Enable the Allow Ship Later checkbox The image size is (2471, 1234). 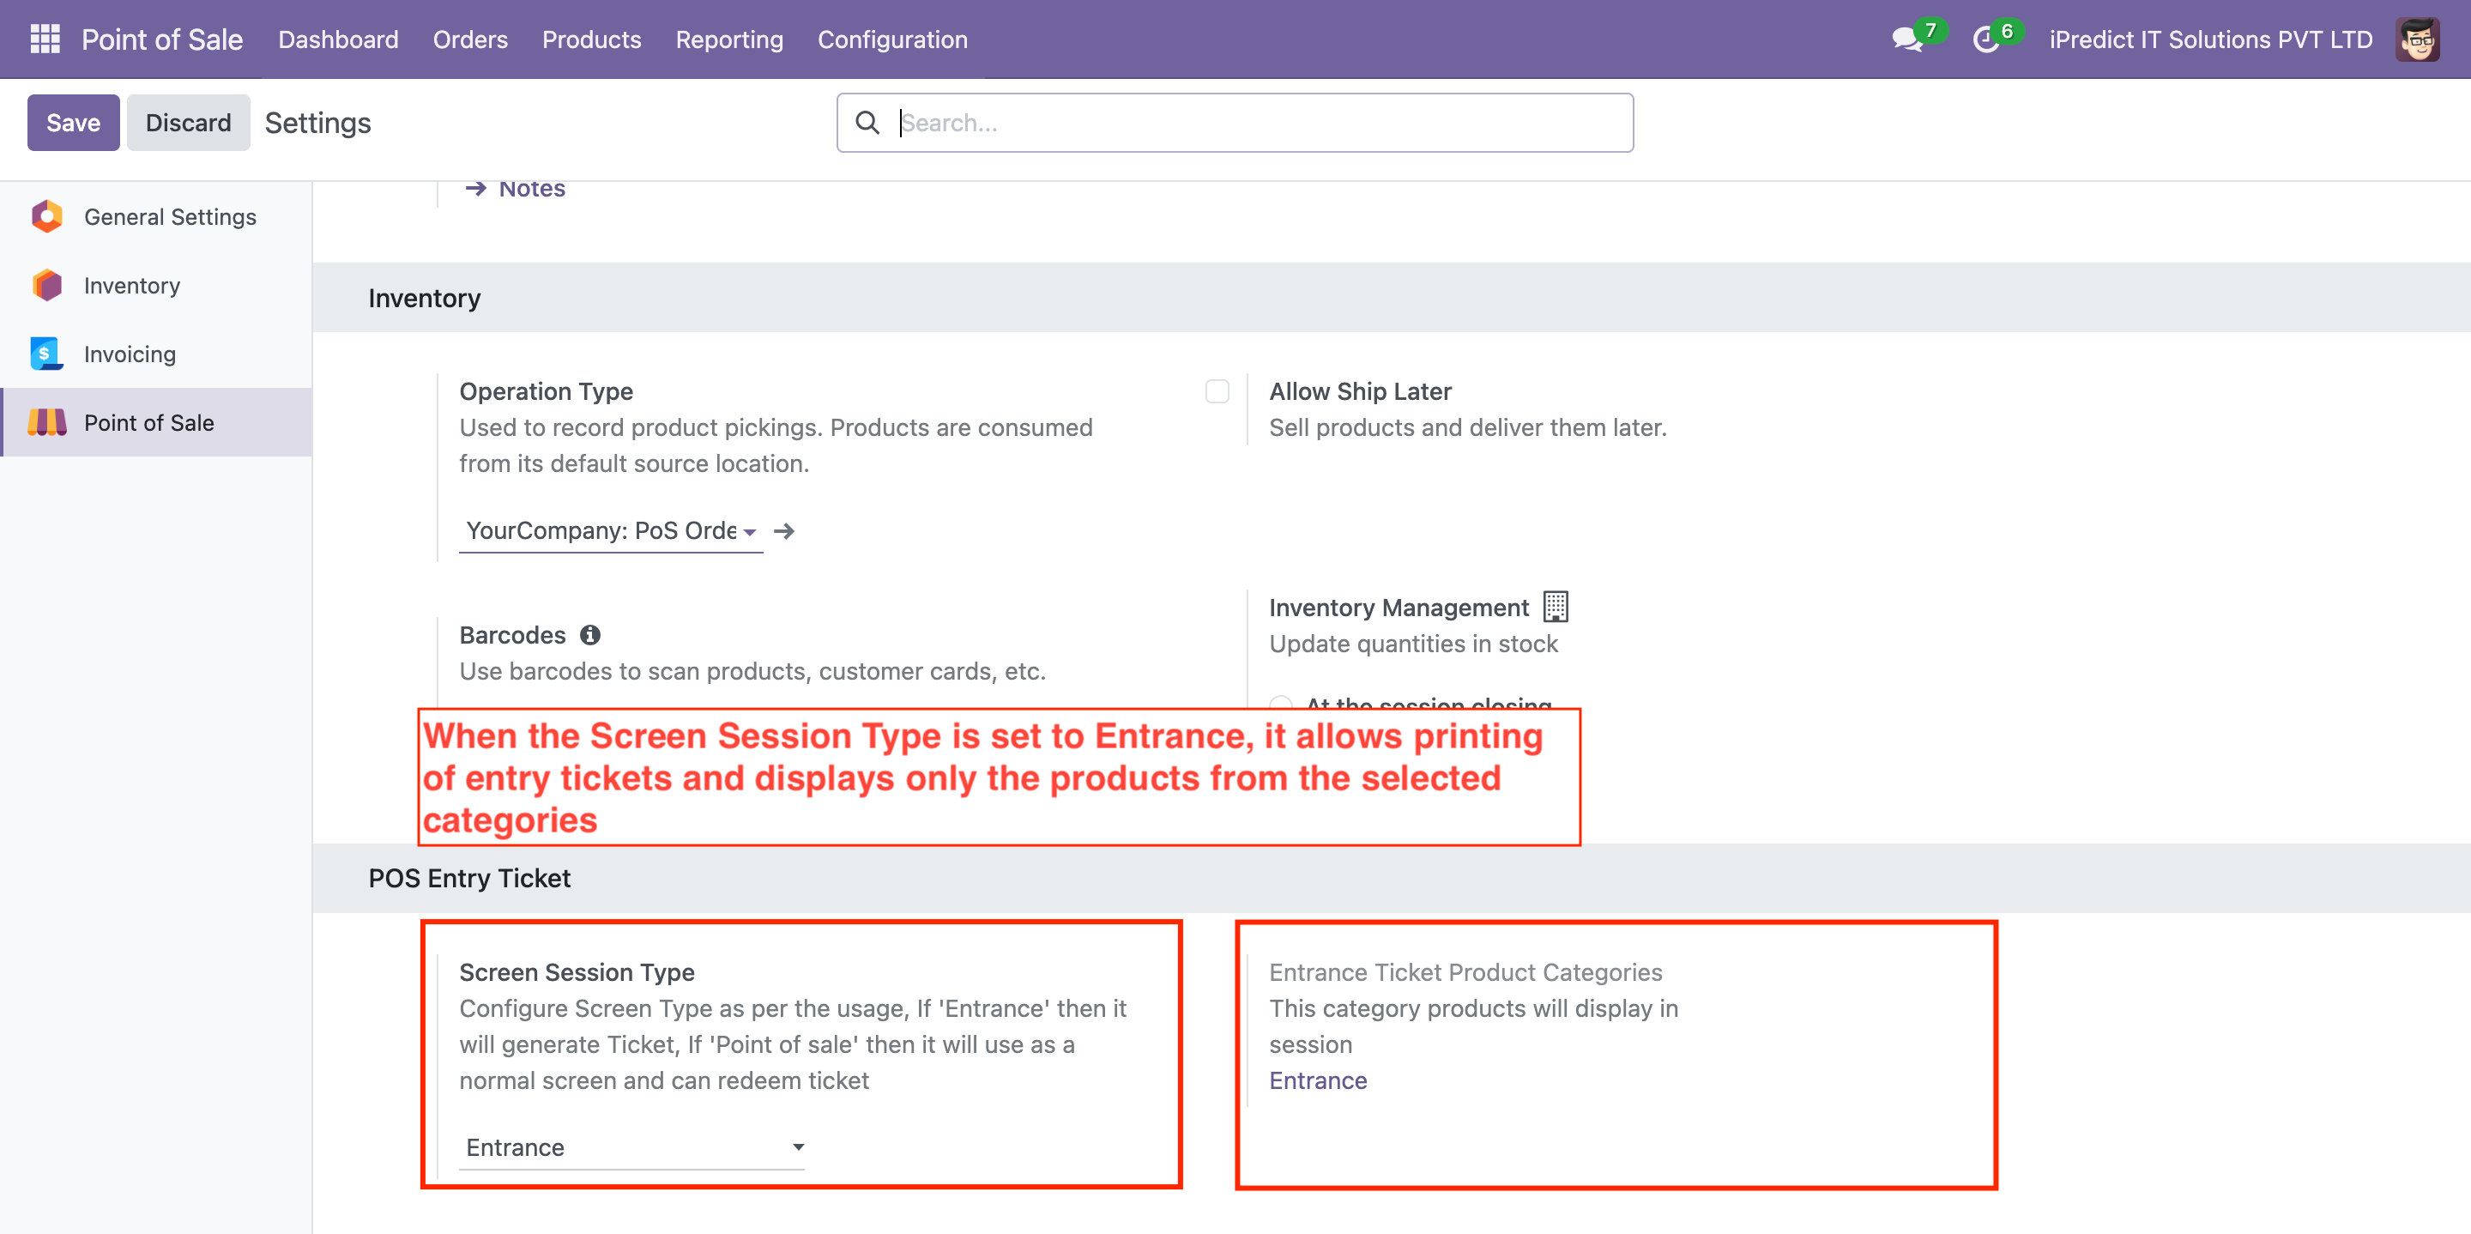click(1217, 391)
